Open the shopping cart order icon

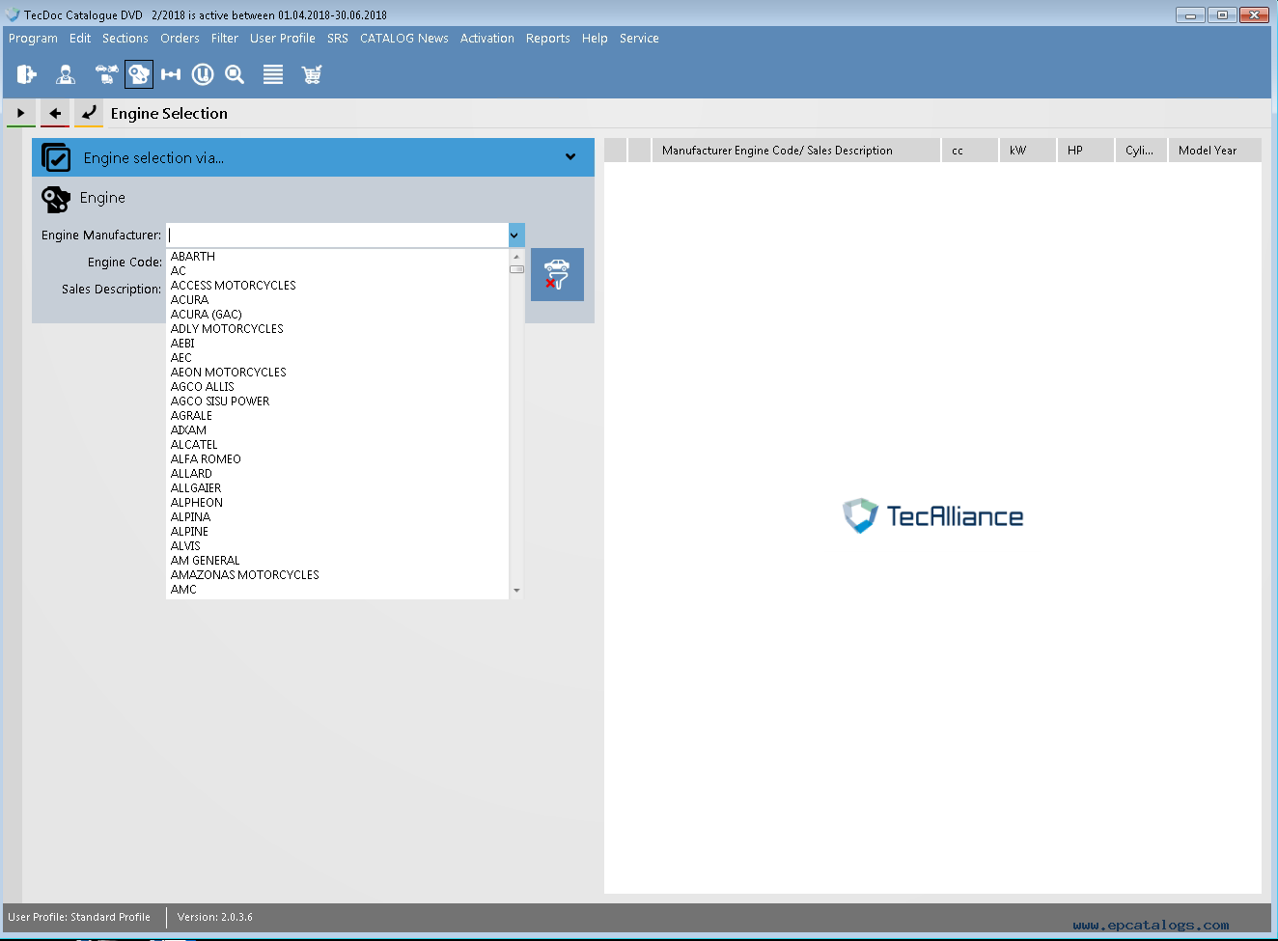[311, 74]
